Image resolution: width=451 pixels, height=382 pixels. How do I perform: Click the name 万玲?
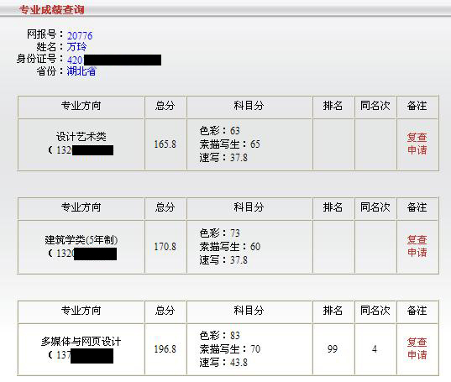tap(76, 47)
